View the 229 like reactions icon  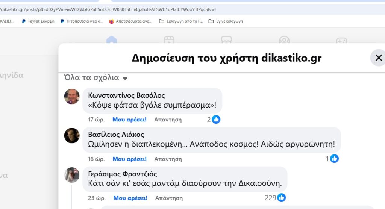pos(281,198)
